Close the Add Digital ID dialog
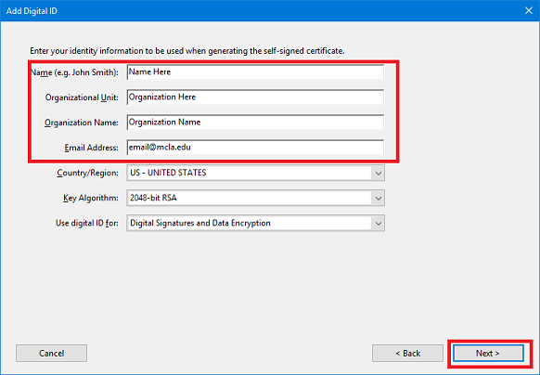The height and width of the screenshot is (375, 540). (529, 11)
